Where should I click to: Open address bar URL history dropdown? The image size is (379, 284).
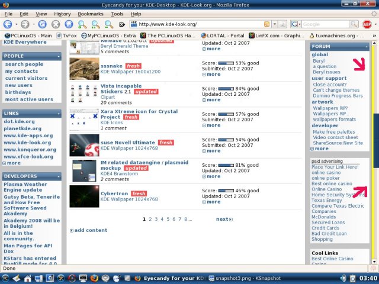[275, 24]
